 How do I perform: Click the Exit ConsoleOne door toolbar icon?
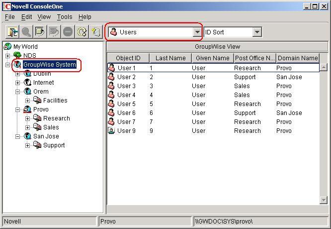pos(12,32)
